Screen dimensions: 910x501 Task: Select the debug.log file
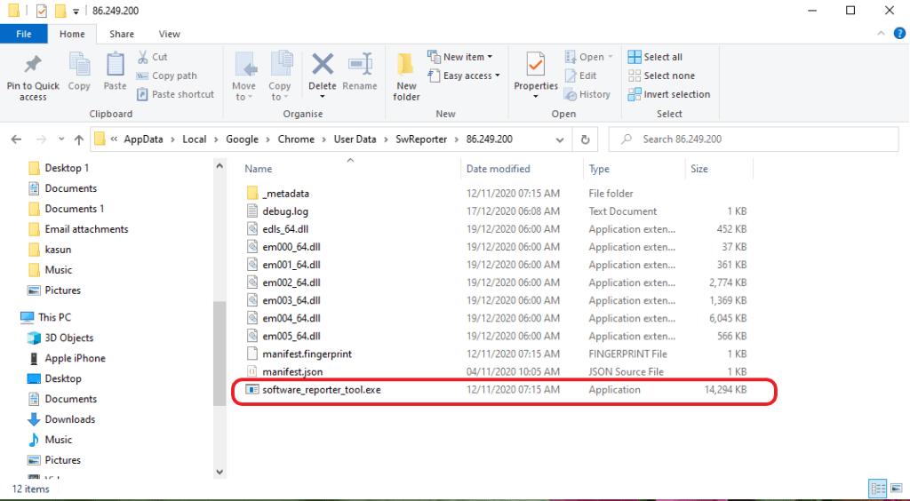[x=285, y=211]
